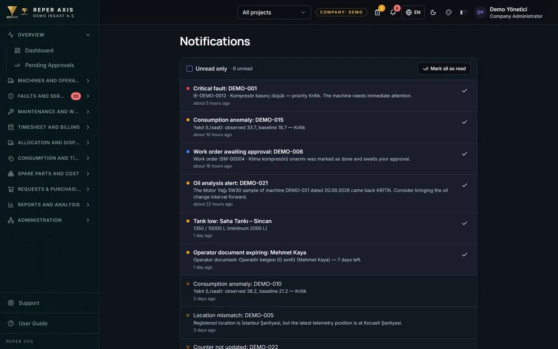The image size is (558, 349).
Task: Open Work order awaiting approval: DEMO-006
Action: click(248, 152)
